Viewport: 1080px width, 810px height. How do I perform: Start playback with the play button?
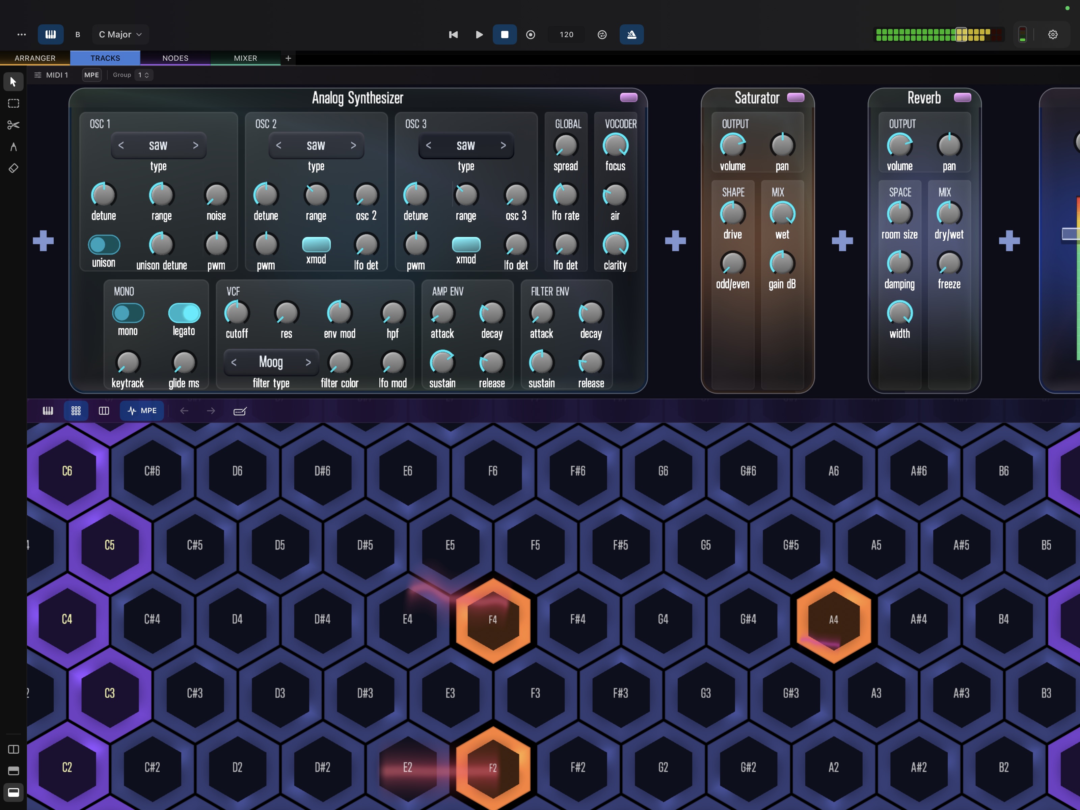coord(479,35)
